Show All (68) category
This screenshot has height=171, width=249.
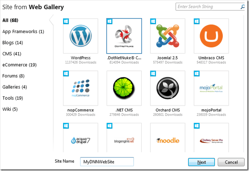click(10, 20)
